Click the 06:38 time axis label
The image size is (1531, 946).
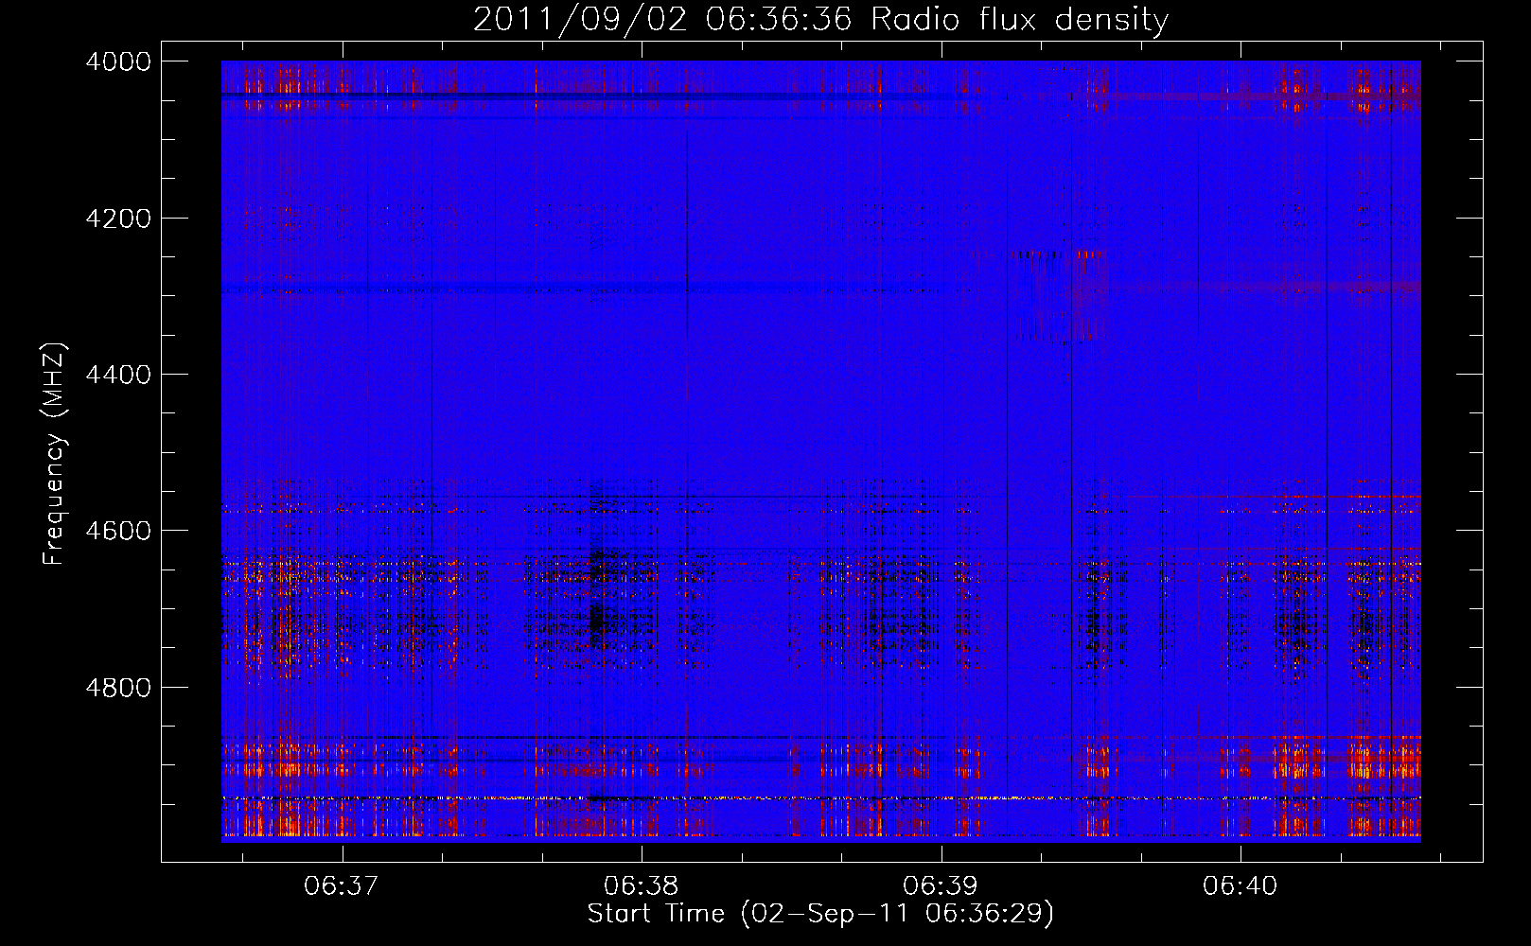[641, 885]
